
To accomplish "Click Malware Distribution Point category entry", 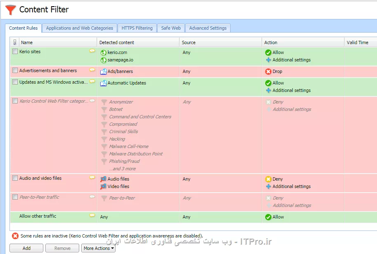I will tap(136, 154).
